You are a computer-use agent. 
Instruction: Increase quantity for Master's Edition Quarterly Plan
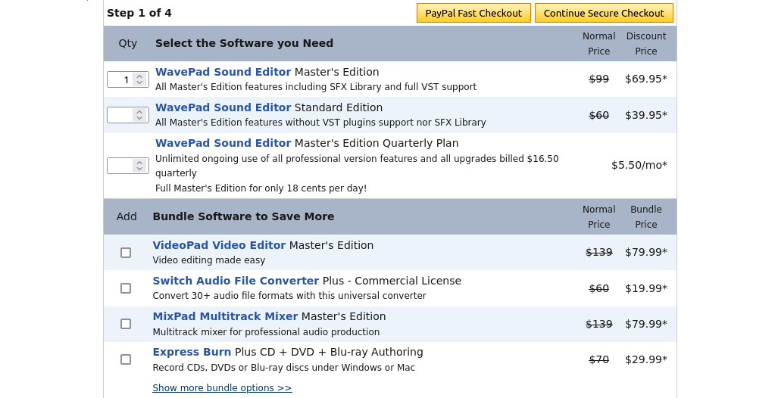pos(139,162)
